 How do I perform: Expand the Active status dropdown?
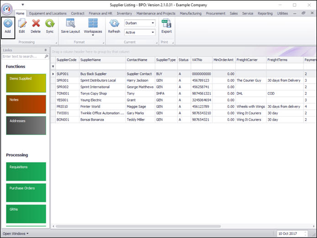click(x=152, y=32)
